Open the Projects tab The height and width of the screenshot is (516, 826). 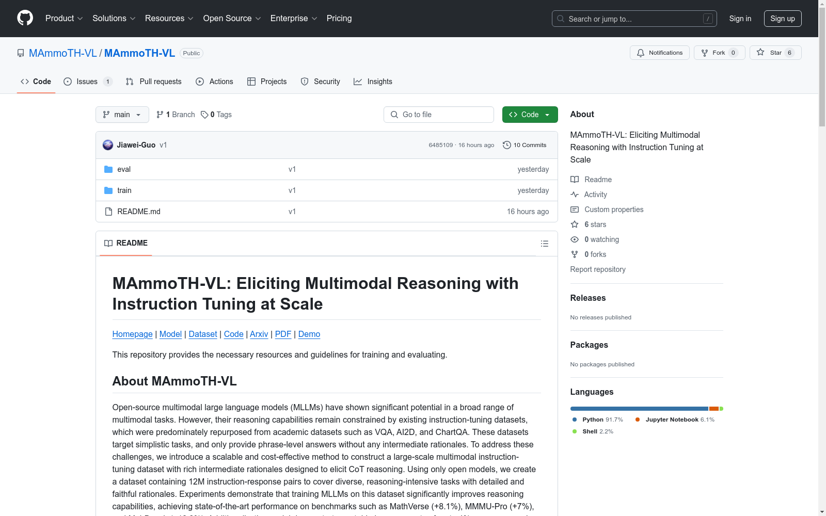click(267, 82)
